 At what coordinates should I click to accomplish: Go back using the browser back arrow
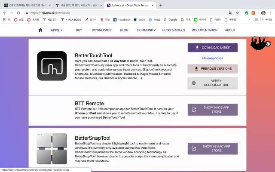point(5,13)
